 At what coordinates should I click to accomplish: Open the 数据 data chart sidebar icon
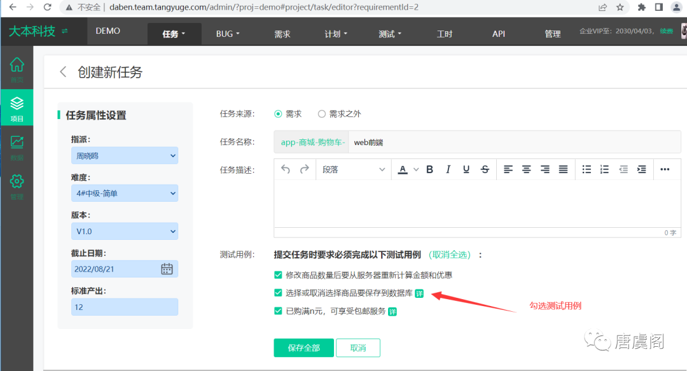pos(17,148)
